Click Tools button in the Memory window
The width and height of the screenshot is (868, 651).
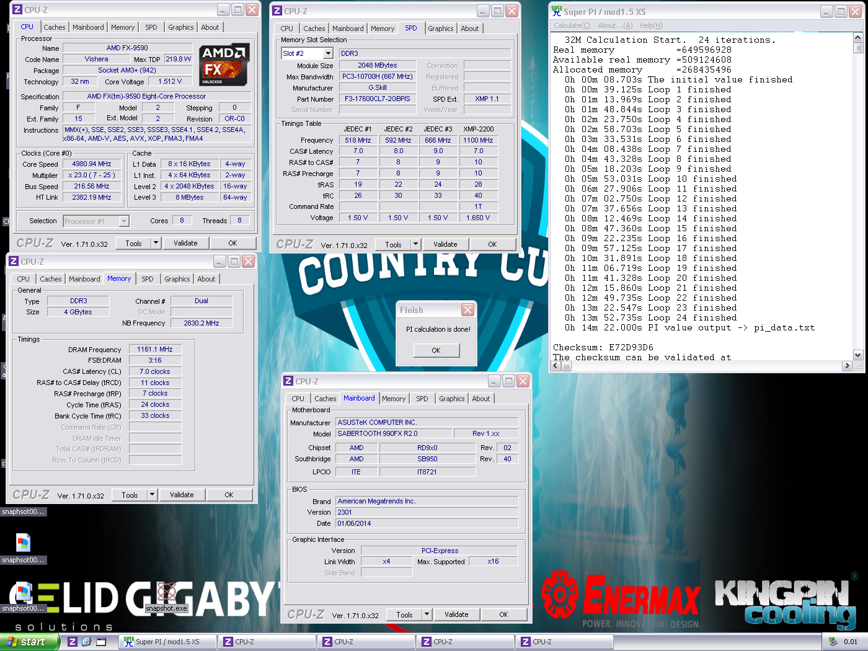tap(130, 495)
